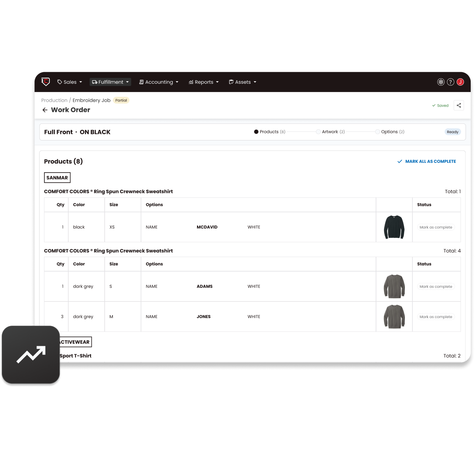Expand the Accounting dropdown

pos(158,82)
